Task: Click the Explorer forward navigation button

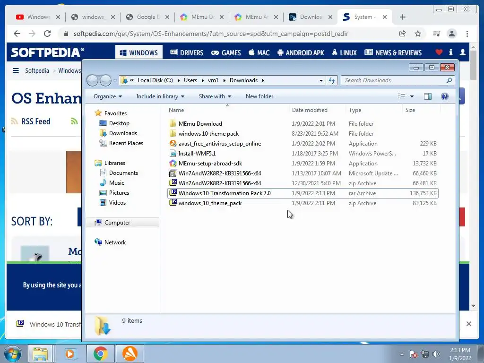Action: coord(105,80)
